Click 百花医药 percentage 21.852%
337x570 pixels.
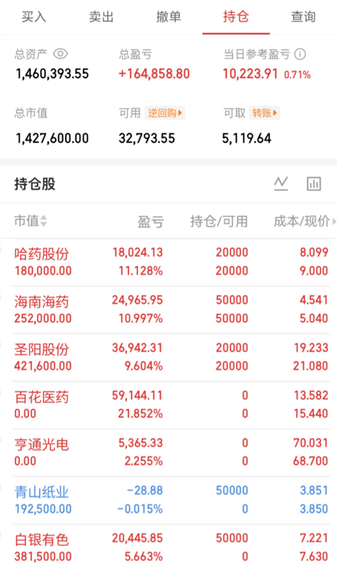click(x=141, y=414)
